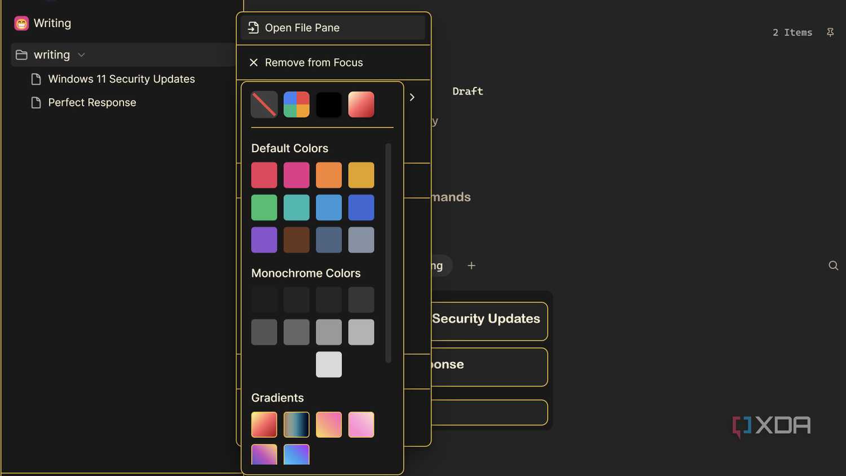Click the Writing emoji icon in sidebar
The image size is (846, 476).
coord(21,23)
